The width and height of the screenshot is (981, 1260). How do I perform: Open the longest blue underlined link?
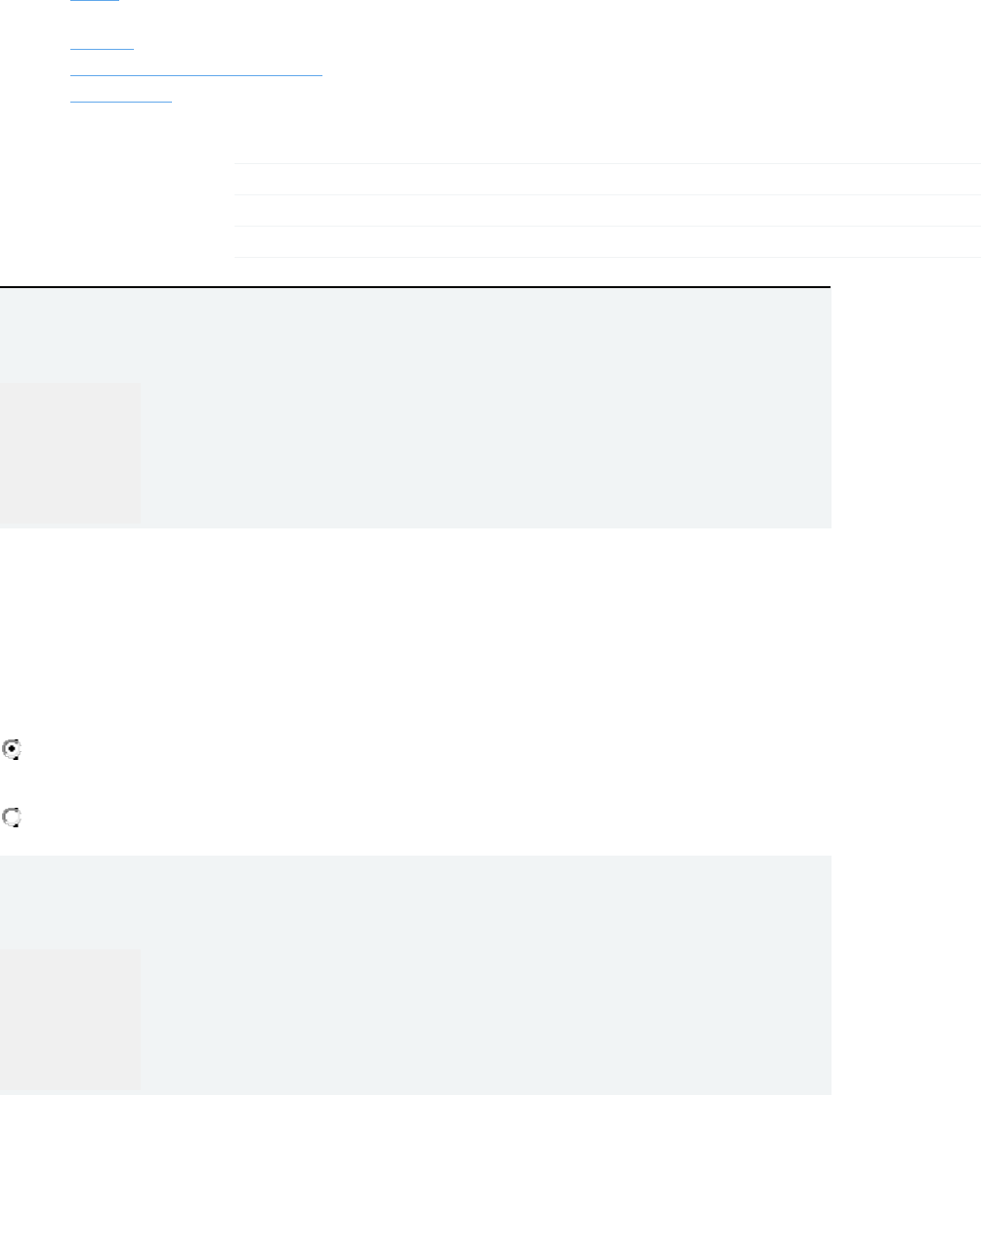coord(196,74)
